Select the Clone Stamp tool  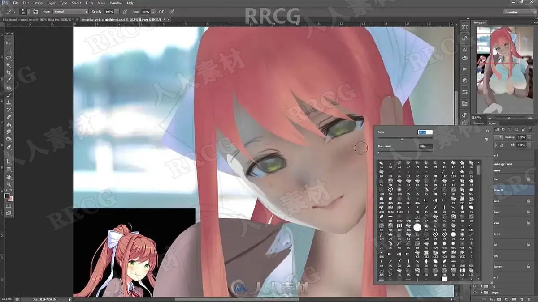(9, 103)
